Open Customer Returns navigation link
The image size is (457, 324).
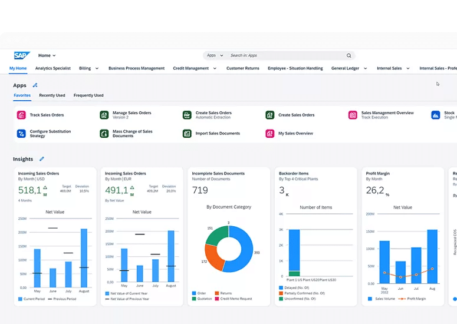pyautogui.click(x=242, y=68)
